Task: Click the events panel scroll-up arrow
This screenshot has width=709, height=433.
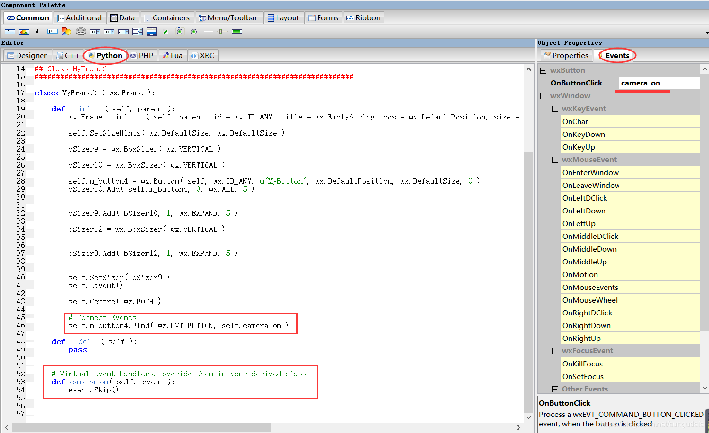Action: 705,69
